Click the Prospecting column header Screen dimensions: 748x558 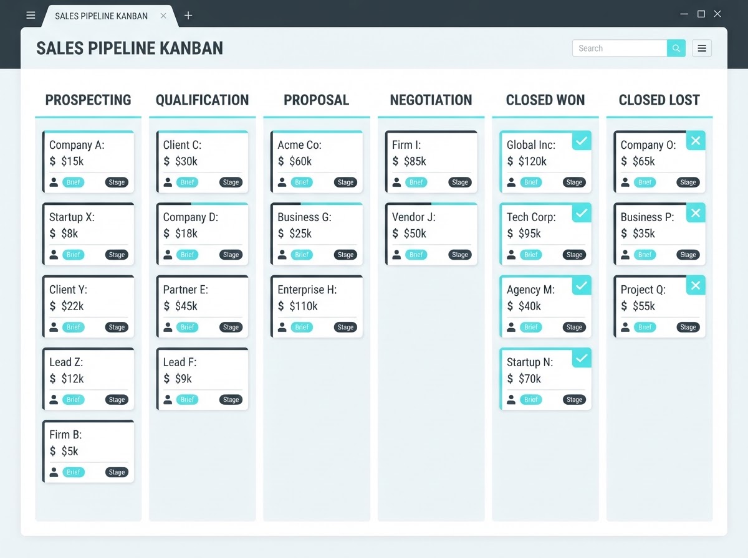pos(89,100)
